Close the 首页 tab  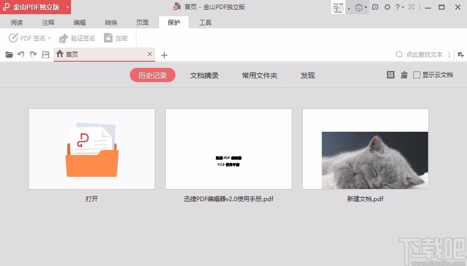150,54
